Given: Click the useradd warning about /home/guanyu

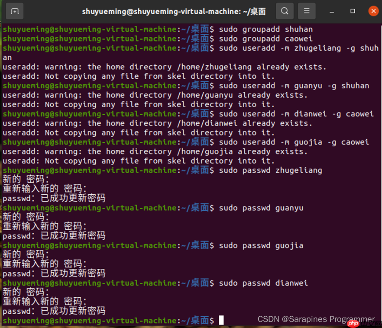Looking at the screenshot, I should pos(156,95).
